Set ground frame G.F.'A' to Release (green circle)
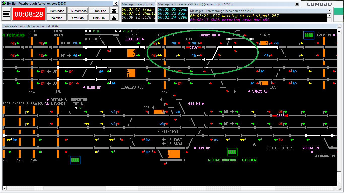 (x=94, y=31)
